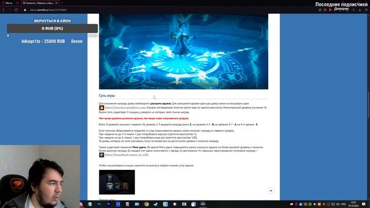Open the active browser taskbar icon
The width and height of the screenshot is (370, 208).
[203, 204]
